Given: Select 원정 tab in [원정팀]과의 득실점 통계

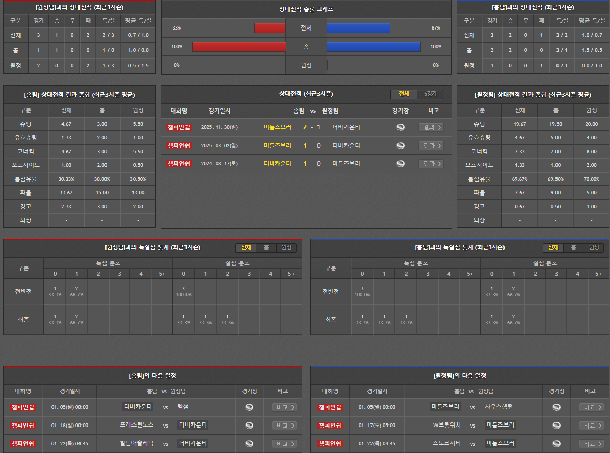Looking at the screenshot, I should pyautogui.click(x=286, y=248).
